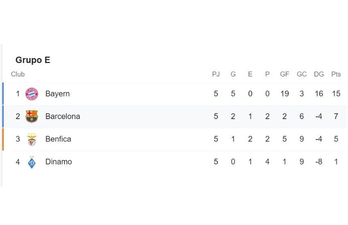The height and width of the screenshot is (225, 348).
Task: Click Bayern's 15 points value
Action: click(336, 94)
